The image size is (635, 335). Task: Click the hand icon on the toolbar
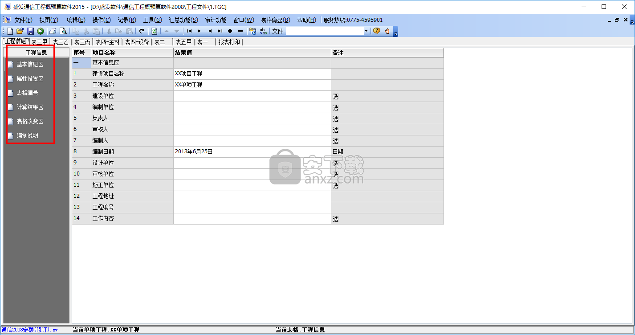[x=387, y=31]
